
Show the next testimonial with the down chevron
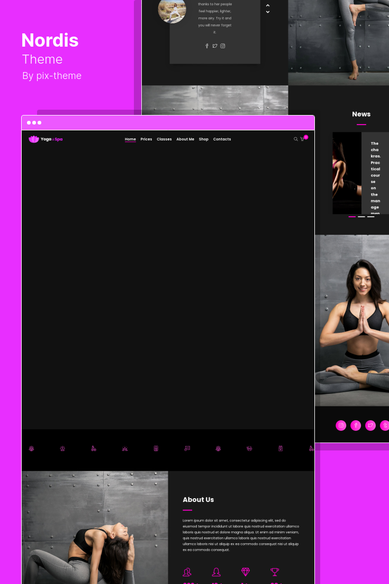coord(268,12)
